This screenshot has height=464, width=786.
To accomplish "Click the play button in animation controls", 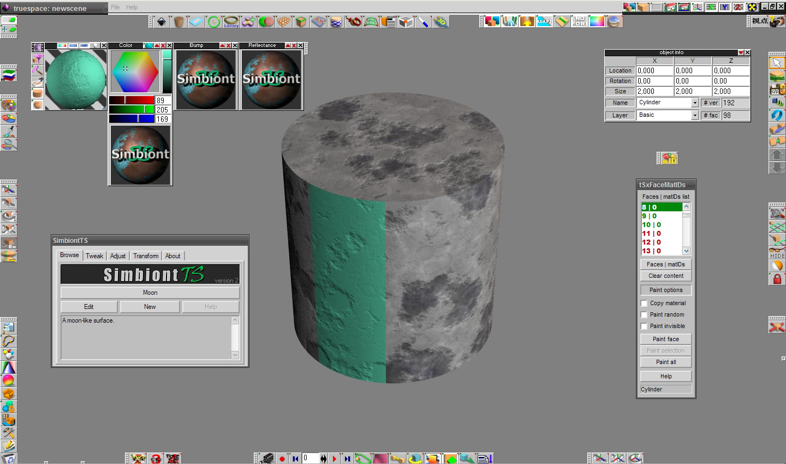I will [x=335, y=459].
